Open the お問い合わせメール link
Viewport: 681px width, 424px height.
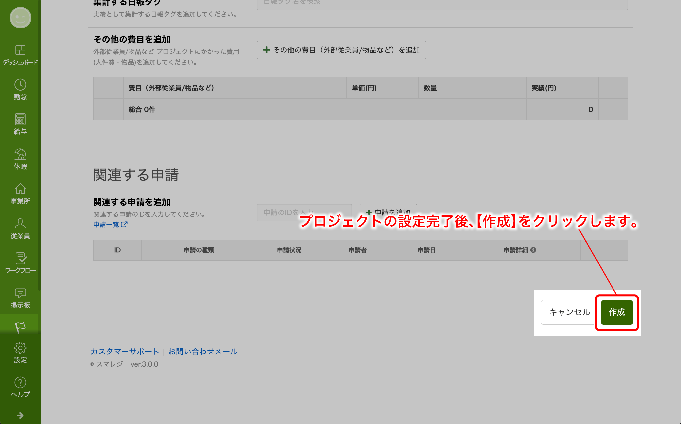(x=203, y=352)
